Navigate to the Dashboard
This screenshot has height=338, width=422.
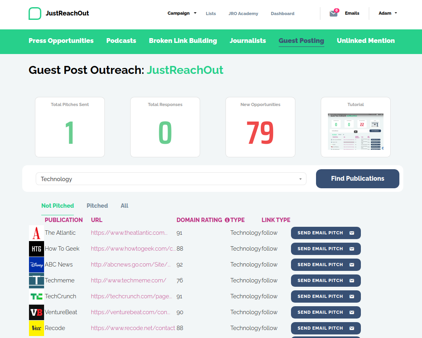[283, 14]
